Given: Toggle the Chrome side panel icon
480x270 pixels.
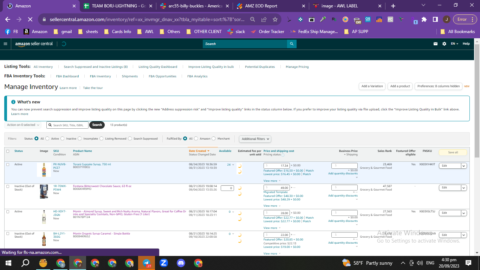Looking at the screenshot, I should coord(435,19).
